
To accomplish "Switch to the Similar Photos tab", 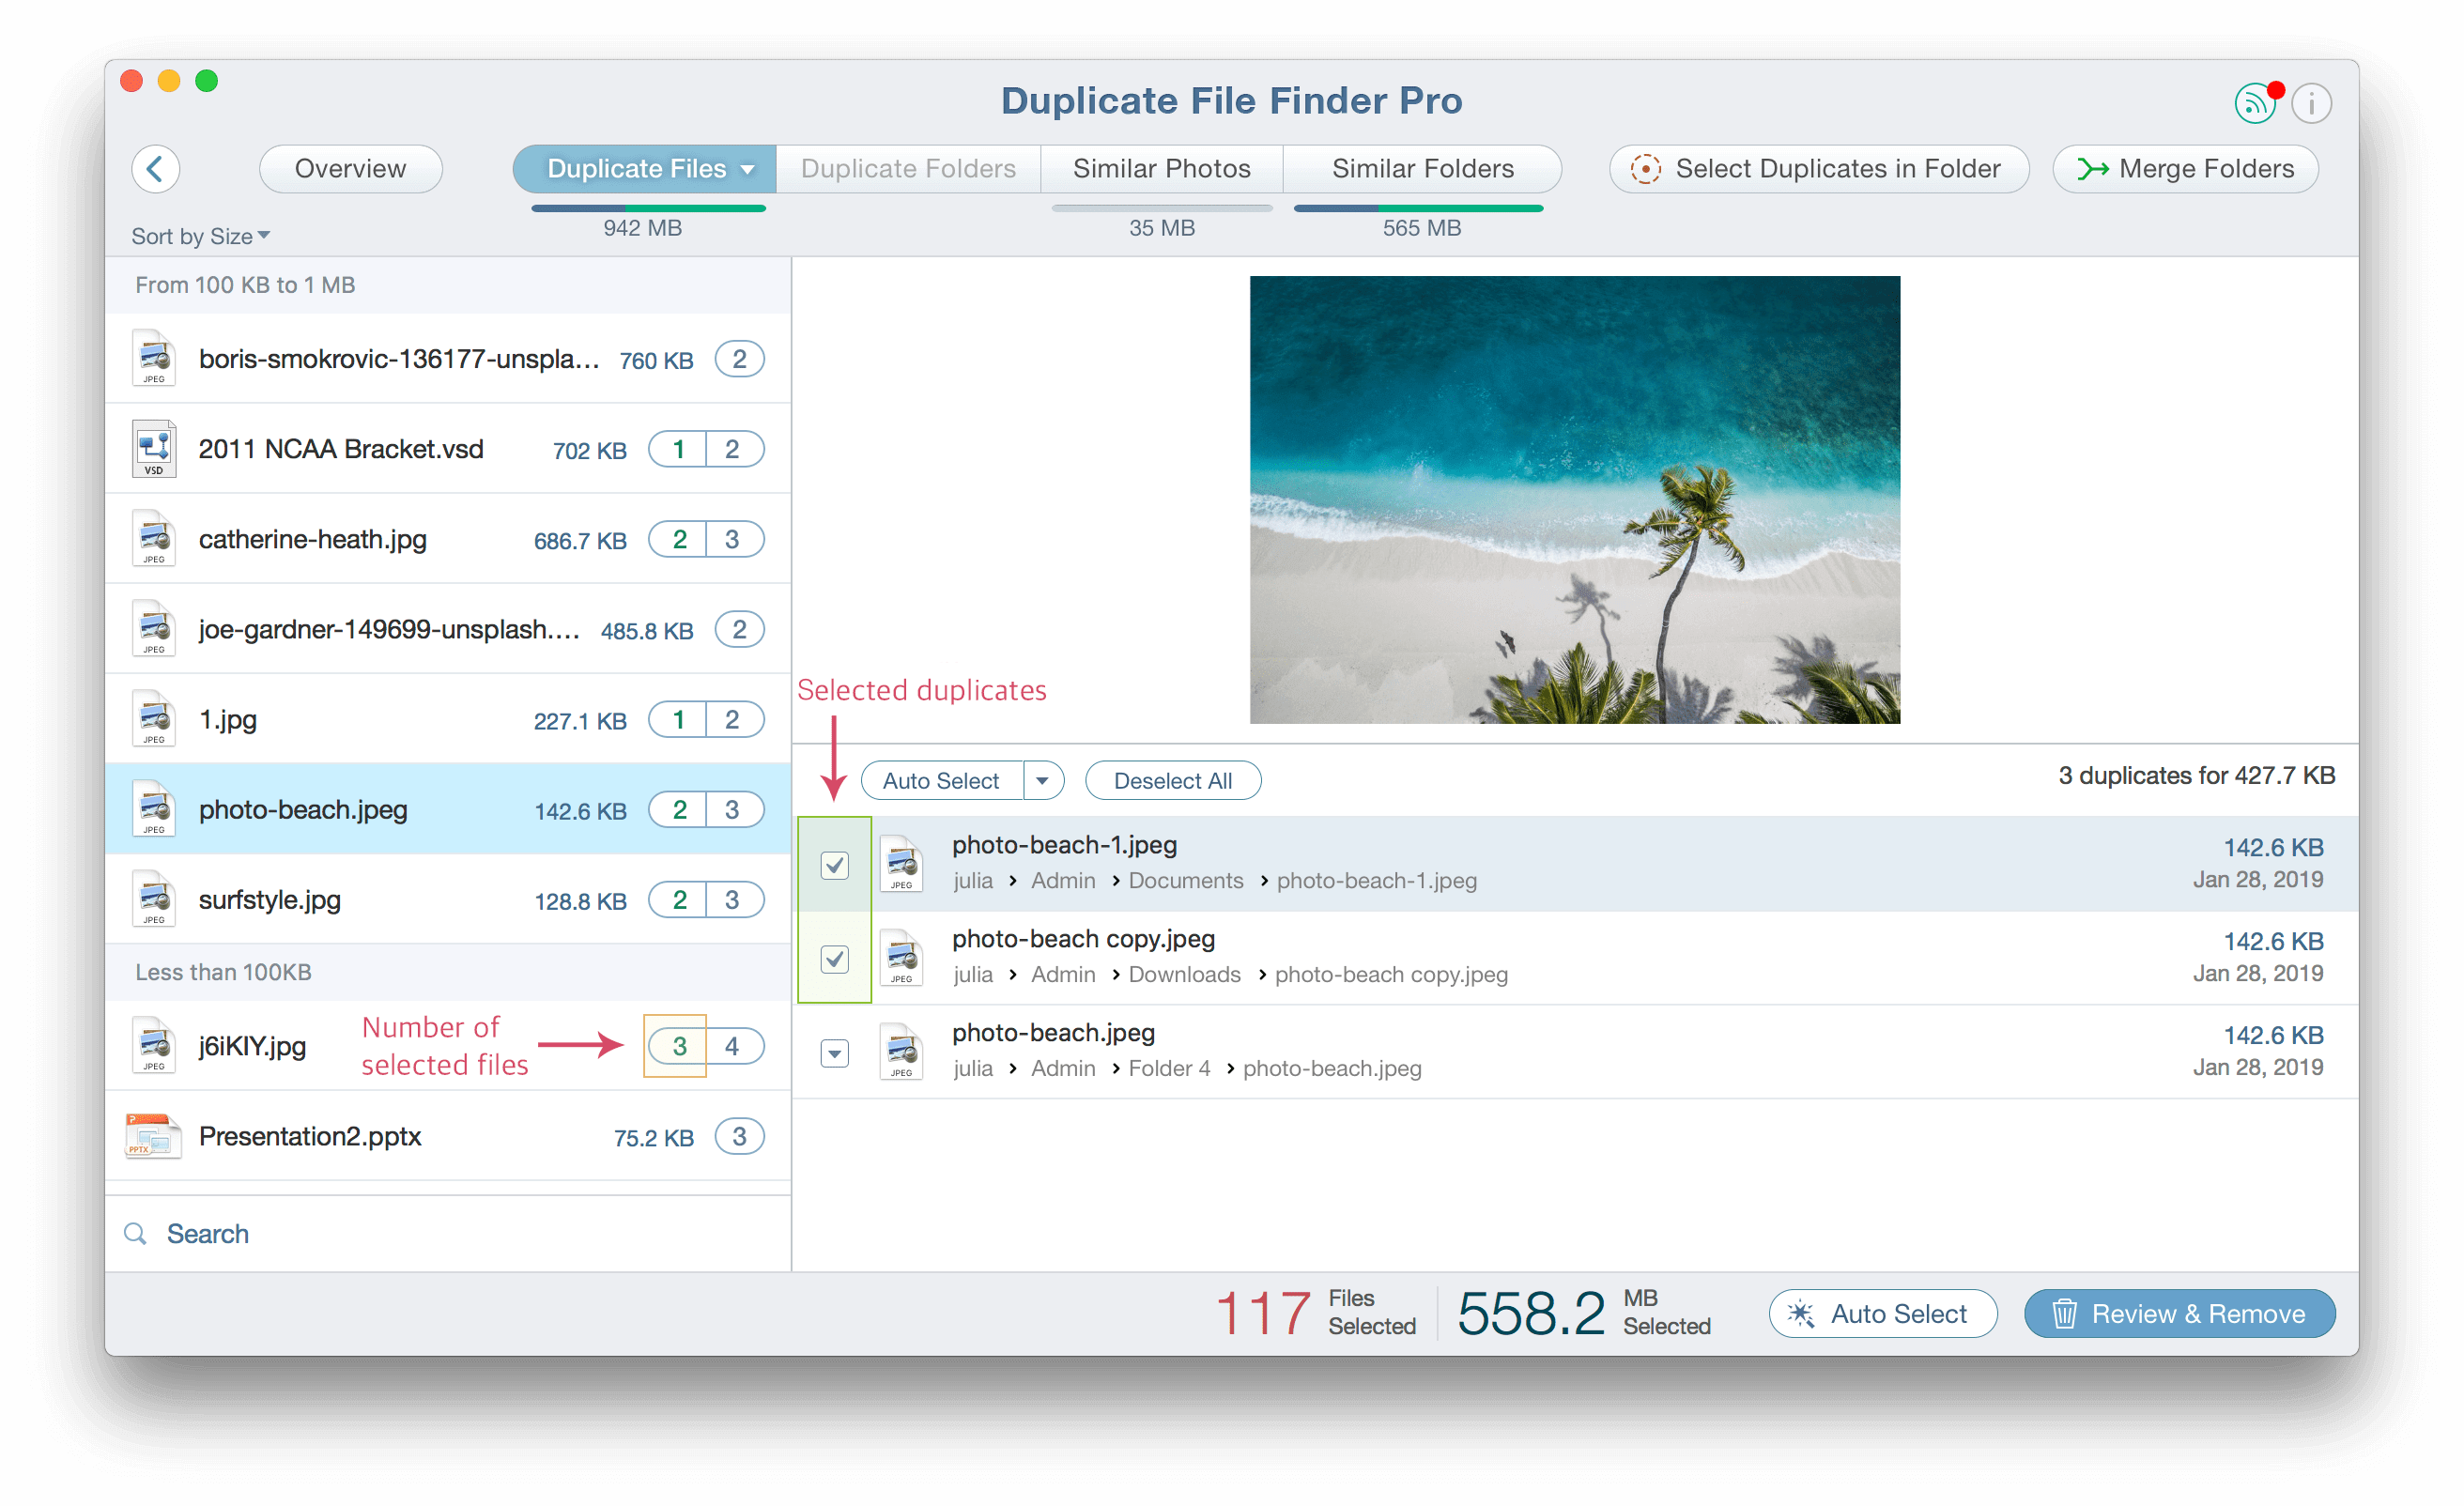I will pyautogui.click(x=1161, y=168).
